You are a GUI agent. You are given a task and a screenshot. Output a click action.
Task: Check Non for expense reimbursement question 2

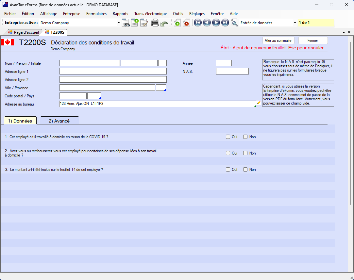pyautogui.click(x=245, y=153)
